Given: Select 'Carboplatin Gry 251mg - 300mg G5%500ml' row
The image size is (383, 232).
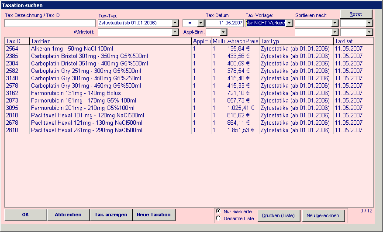Looking at the screenshot, I should pyautogui.click(x=189, y=71).
